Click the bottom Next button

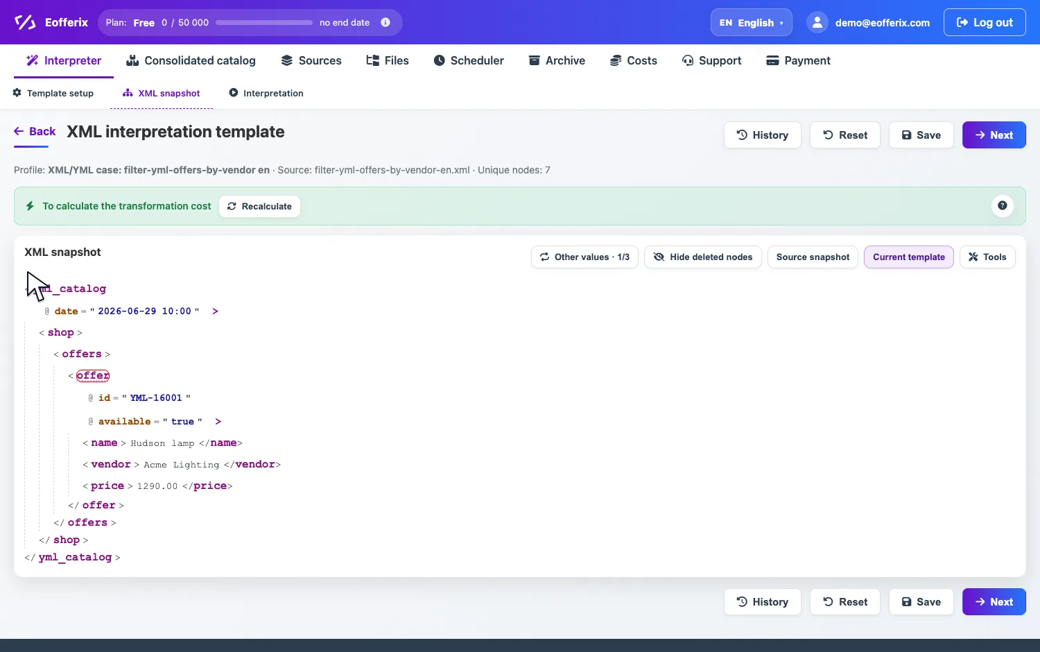(994, 602)
